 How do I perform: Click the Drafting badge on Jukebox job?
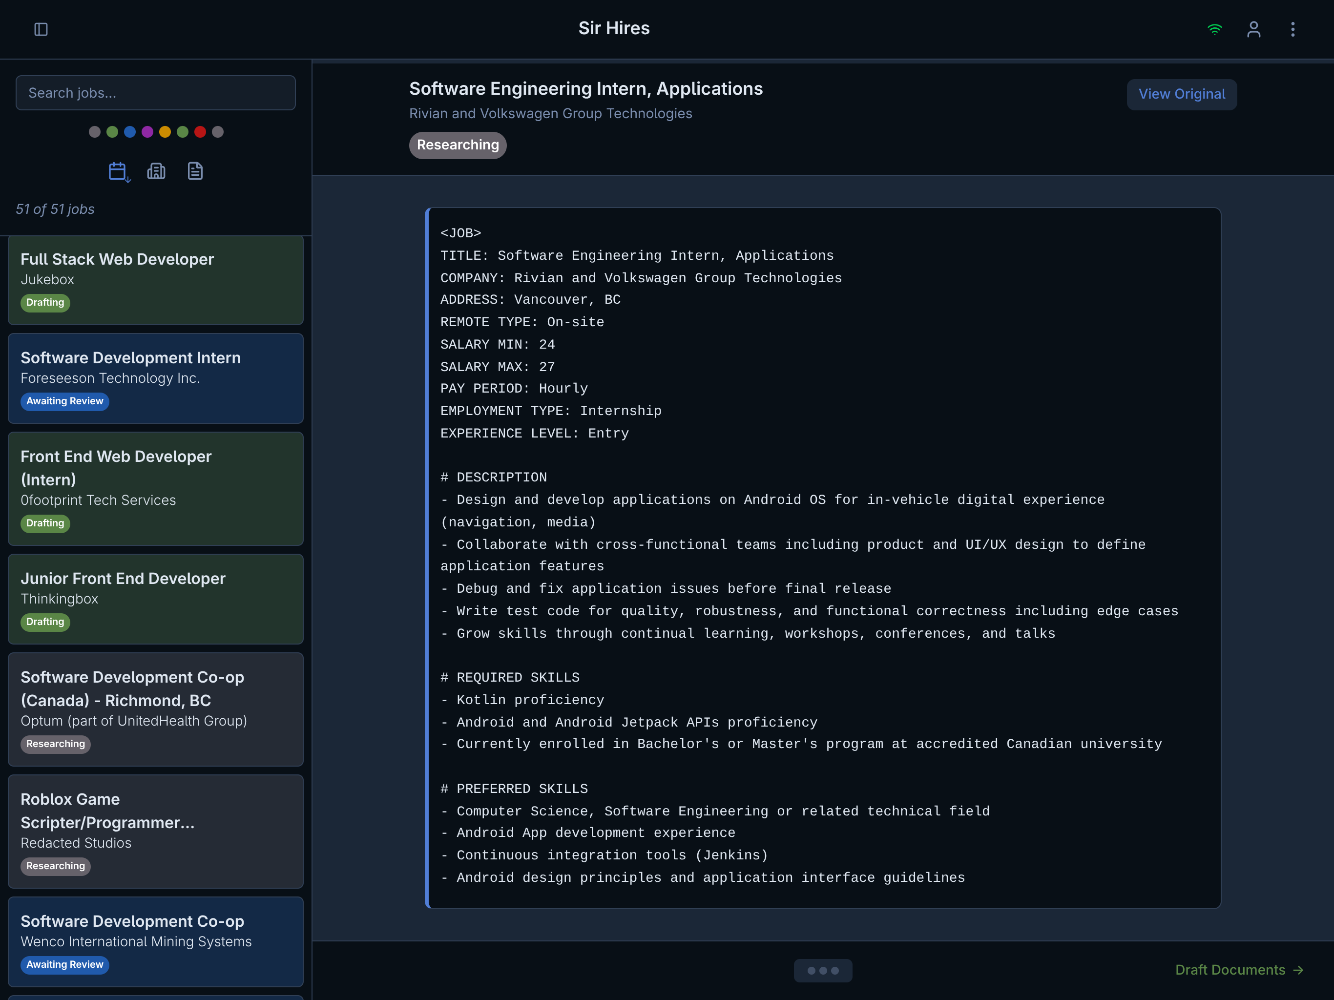point(44,303)
